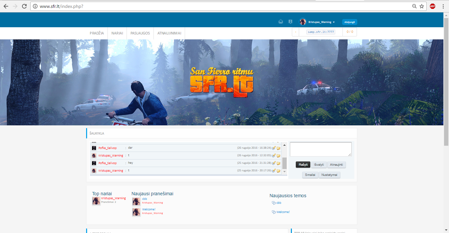Viewport: 449px width, 233px height.
Task: Click the shoutbox scrollbar thumb
Action: (285, 163)
